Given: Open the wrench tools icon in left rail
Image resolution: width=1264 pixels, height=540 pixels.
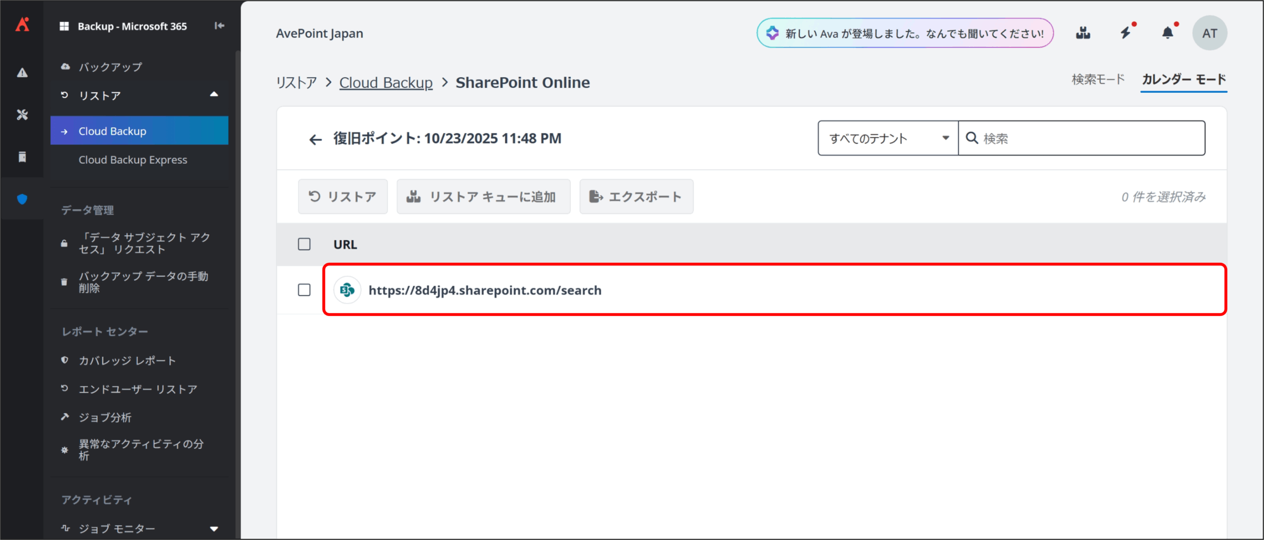Looking at the screenshot, I should point(22,115).
